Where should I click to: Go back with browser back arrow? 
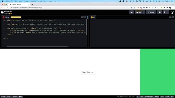pyautogui.click(x=2, y=8)
